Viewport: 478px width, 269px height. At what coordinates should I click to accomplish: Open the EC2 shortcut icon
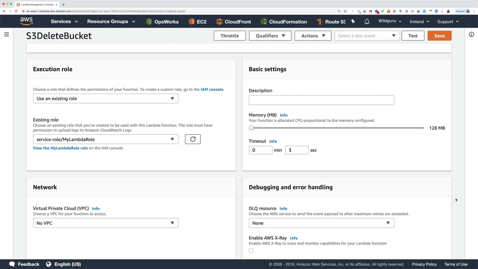pos(198,22)
